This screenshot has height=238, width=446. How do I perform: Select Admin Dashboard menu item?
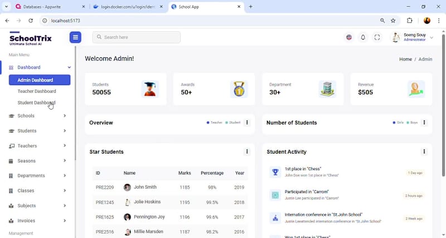[x=40, y=80]
